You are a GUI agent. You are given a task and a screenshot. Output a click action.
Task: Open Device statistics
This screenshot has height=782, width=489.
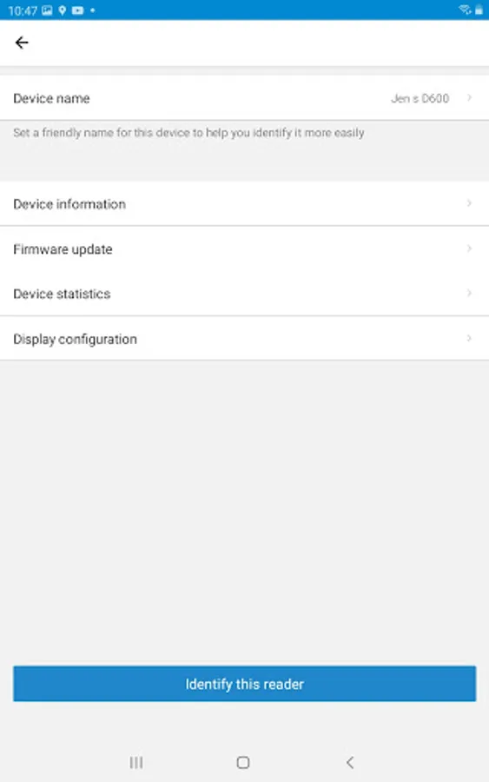click(244, 294)
